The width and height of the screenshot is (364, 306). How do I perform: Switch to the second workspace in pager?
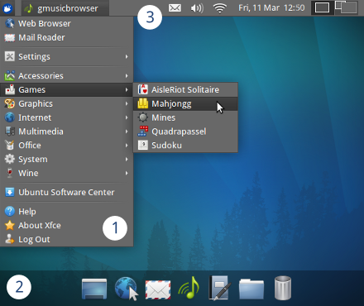pos(347,7)
